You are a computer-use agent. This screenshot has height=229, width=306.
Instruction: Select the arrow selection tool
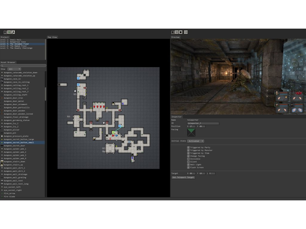point(5,32)
